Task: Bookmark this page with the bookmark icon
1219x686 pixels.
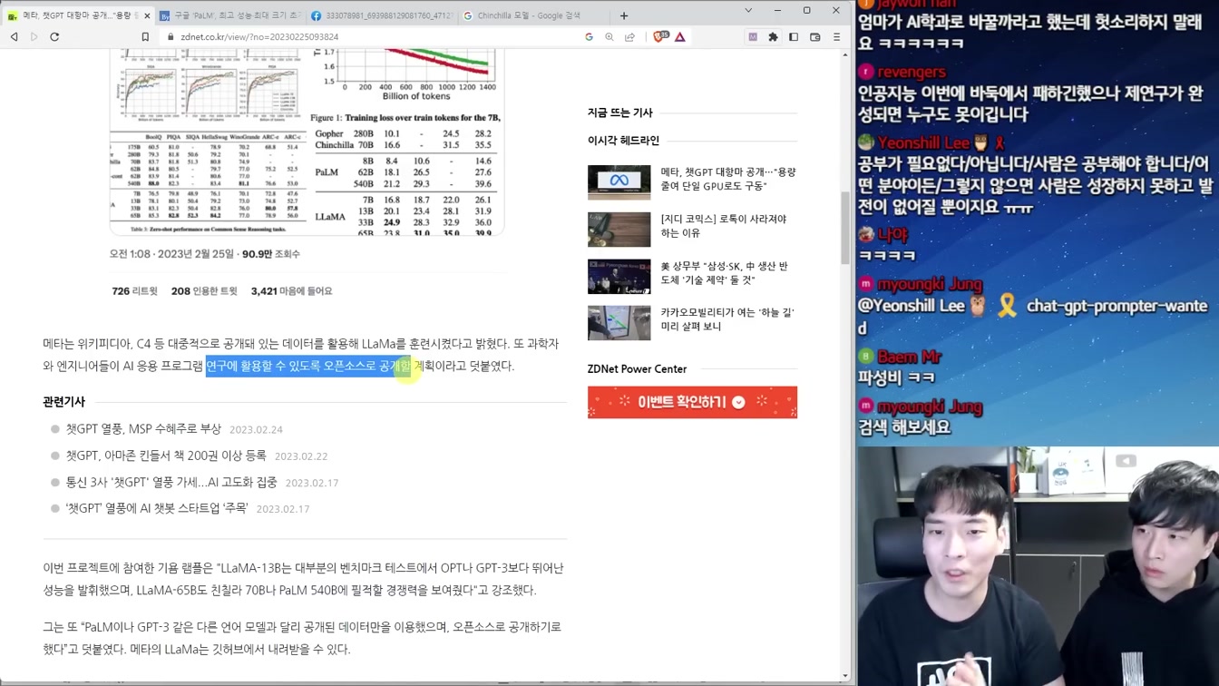Action: click(145, 37)
